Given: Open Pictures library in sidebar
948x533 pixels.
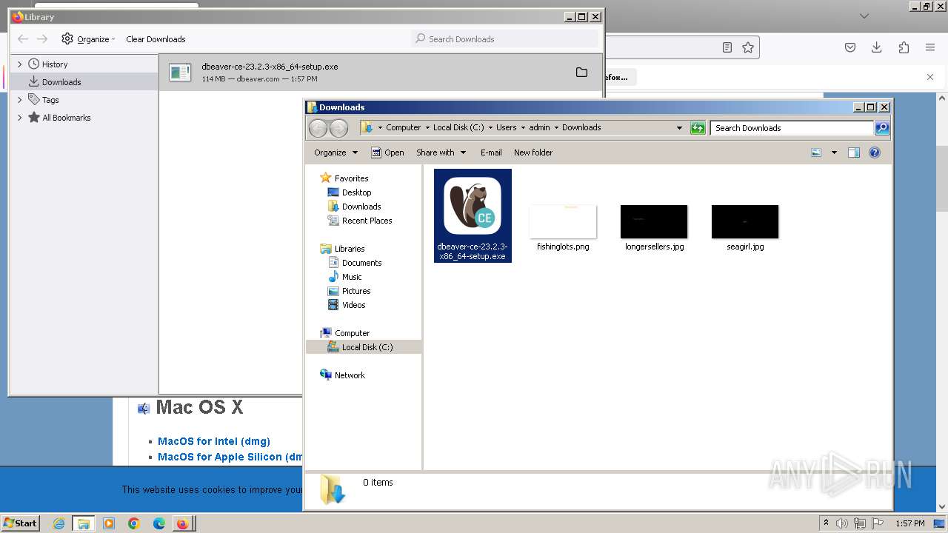Looking at the screenshot, I should tap(356, 291).
